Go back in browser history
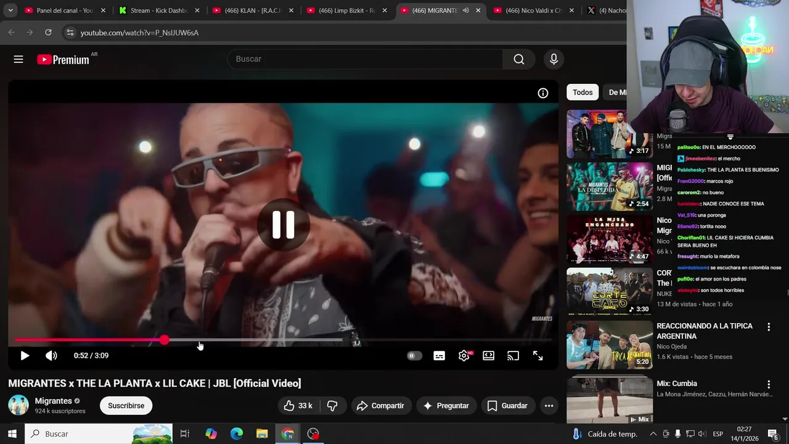The image size is (789, 444). 12,33
